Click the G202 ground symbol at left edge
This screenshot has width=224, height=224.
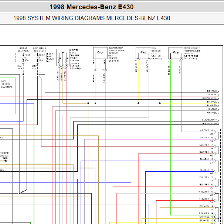tap(6, 161)
